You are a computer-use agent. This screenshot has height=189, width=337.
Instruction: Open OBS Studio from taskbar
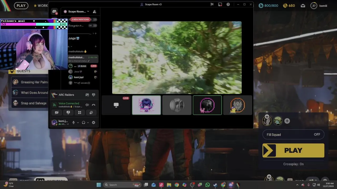192,185
